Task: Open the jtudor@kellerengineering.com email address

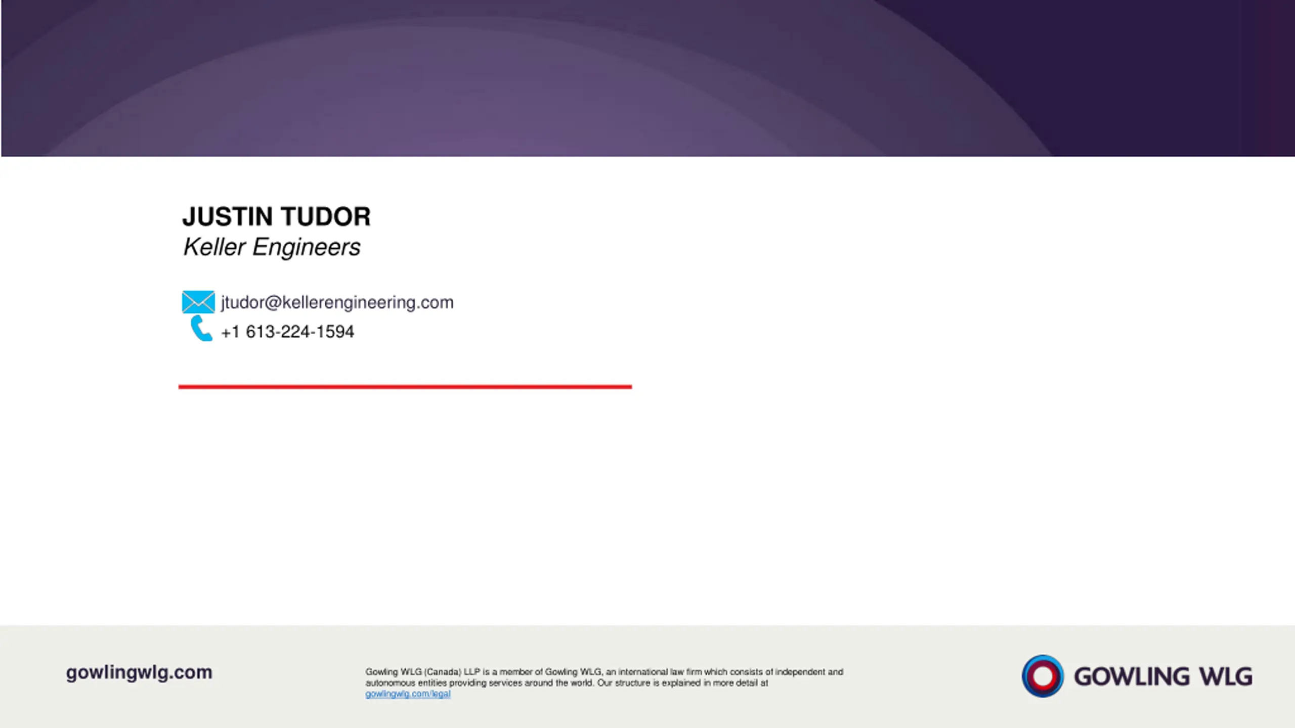Action: 337,302
